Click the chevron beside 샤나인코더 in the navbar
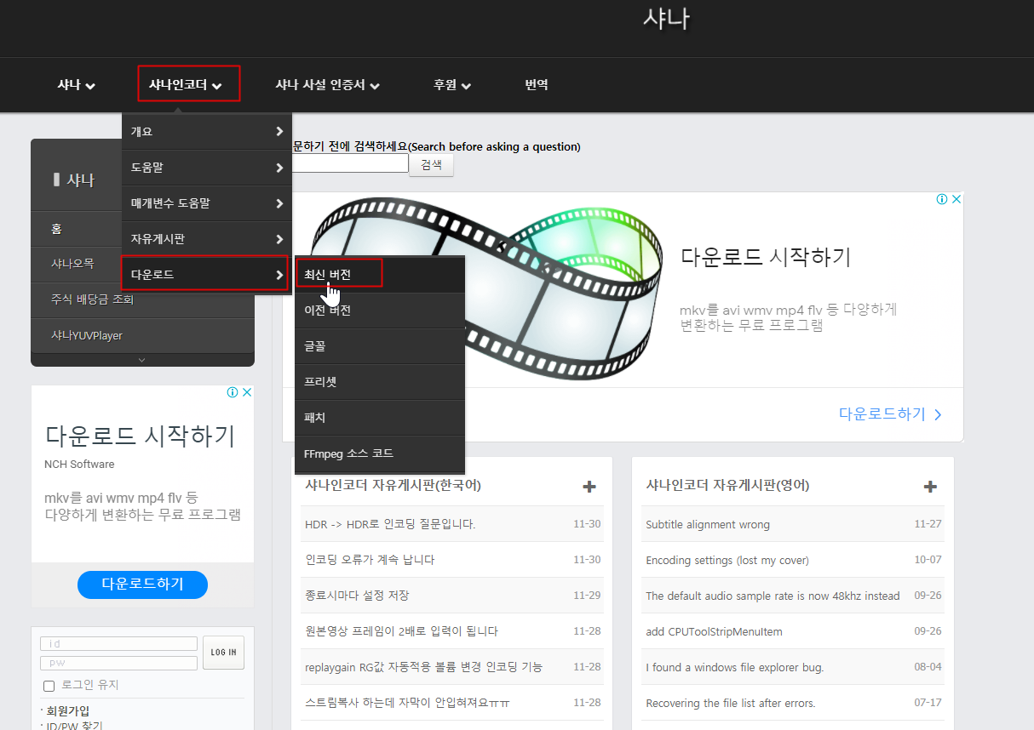Image resolution: width=1034 pixels, height=730 pixels. (217, 86)
